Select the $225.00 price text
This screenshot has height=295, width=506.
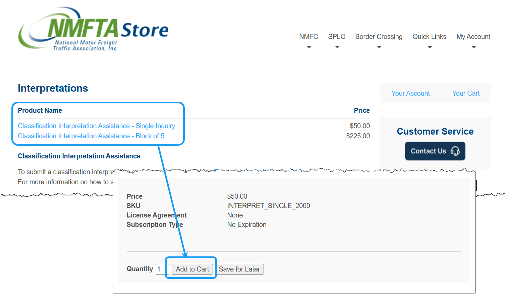point(358,136)
